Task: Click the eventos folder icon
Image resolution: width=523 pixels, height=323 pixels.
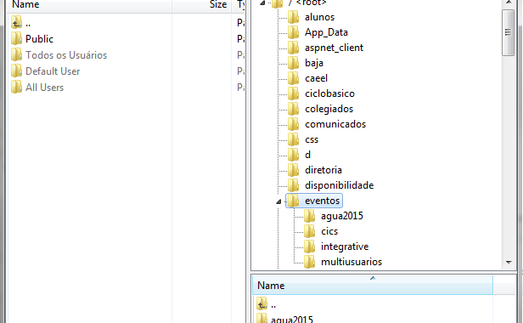Action: point(293,201)
